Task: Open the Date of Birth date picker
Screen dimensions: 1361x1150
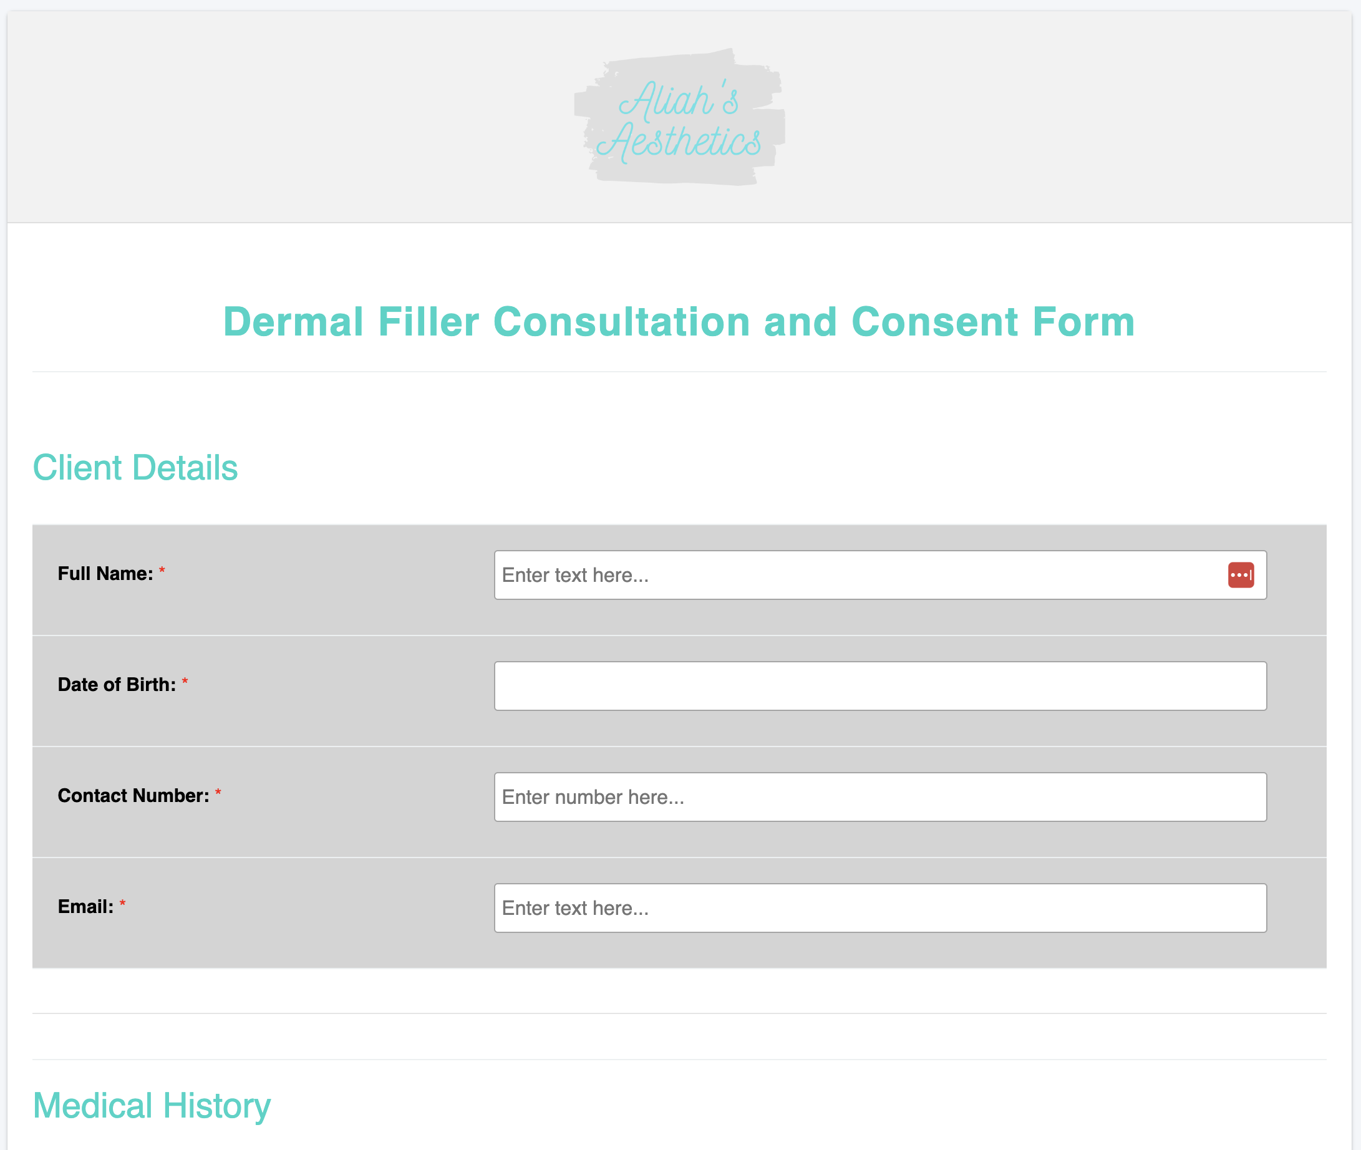Action: click(x=879, y=685)
